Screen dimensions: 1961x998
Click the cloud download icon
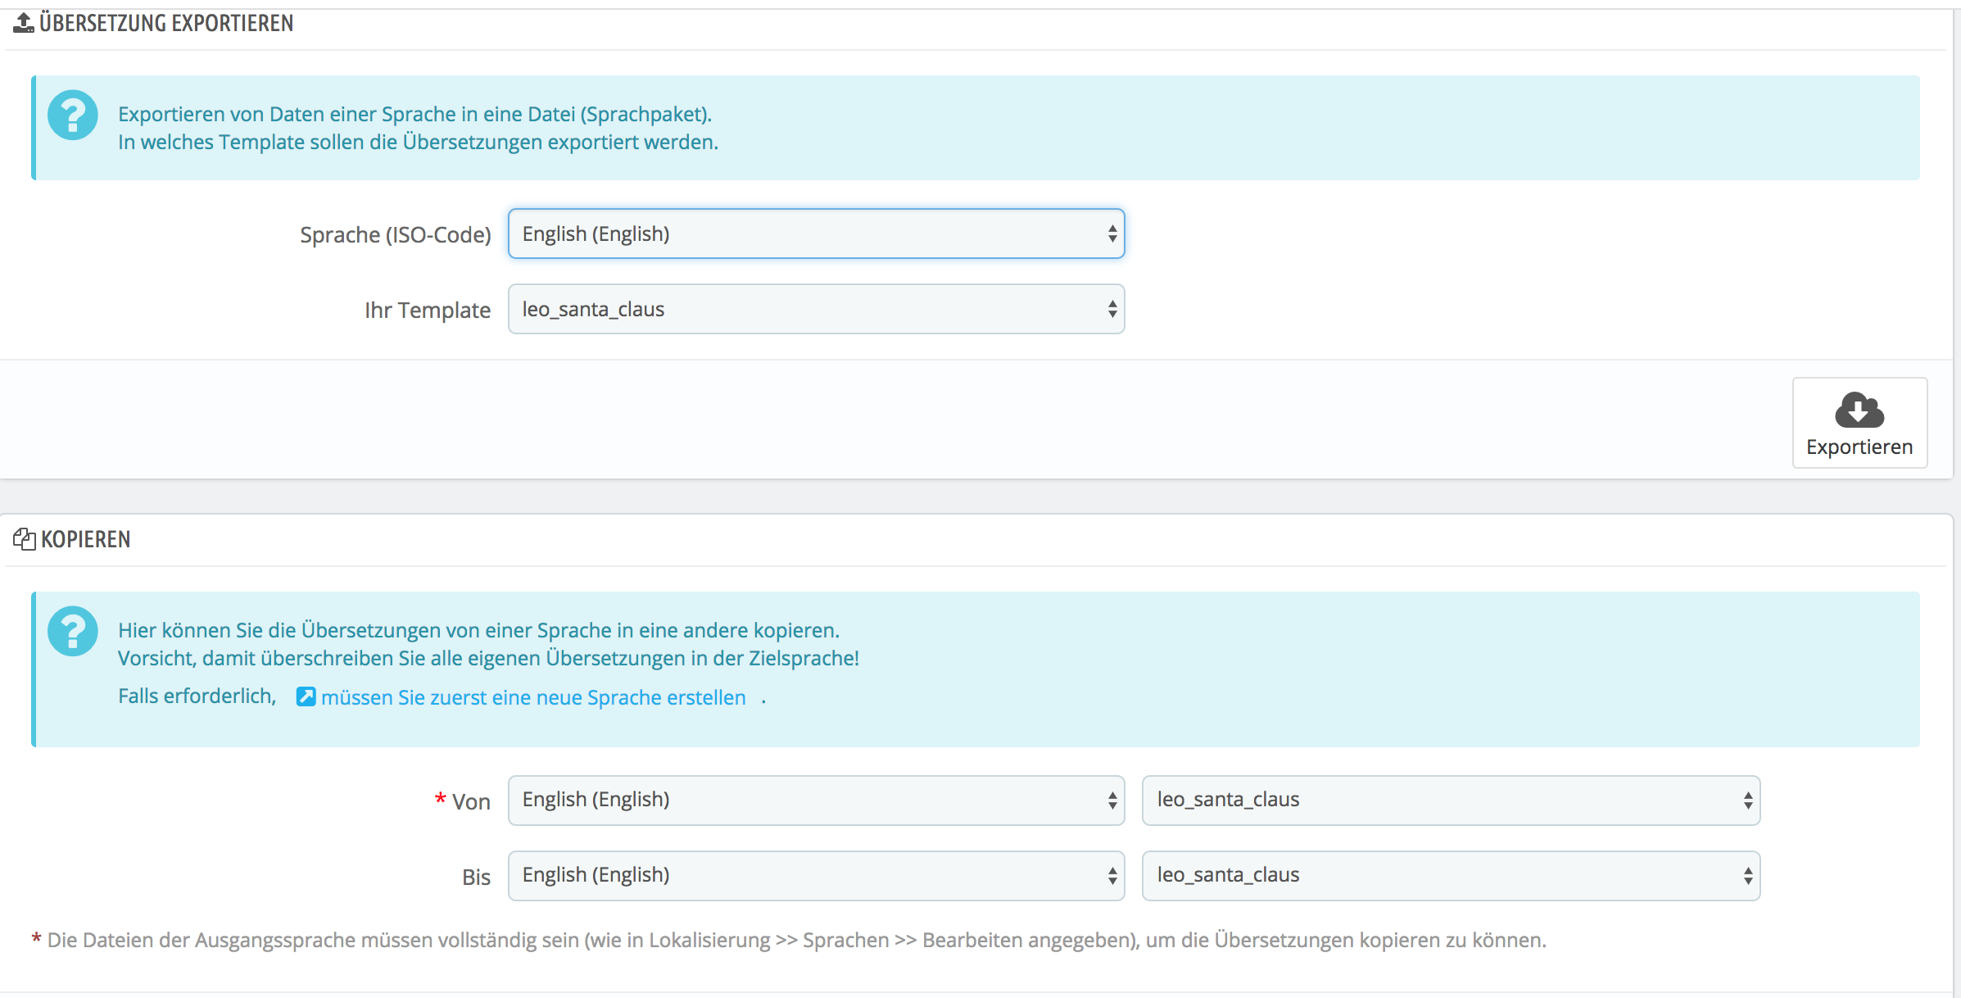[1859, 410]
